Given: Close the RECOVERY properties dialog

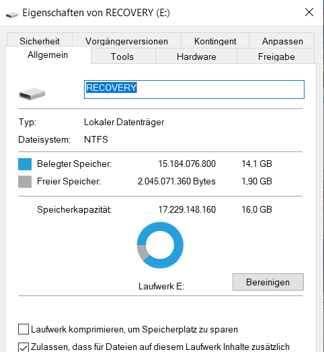Looking at the screenshot, I should pyautogui.click(x=309, y=12).
